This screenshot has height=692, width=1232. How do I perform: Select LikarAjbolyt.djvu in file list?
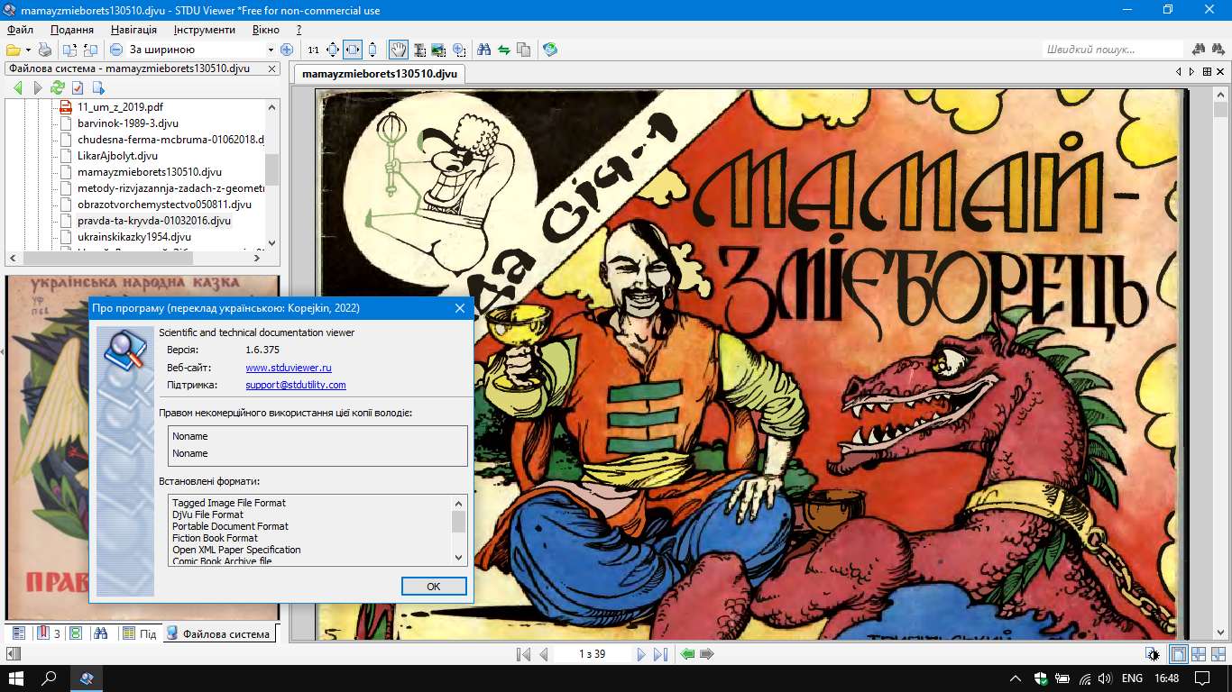117,155
